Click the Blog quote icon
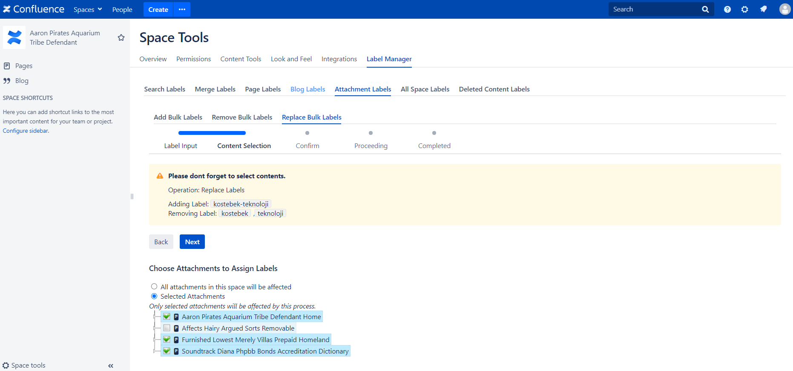Screen dimensions: 793x371 coord(7,81)
